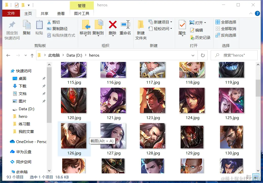Select the 121.jpg thumbnail
The image size is (263, 183).
click(x=113, y=100)
